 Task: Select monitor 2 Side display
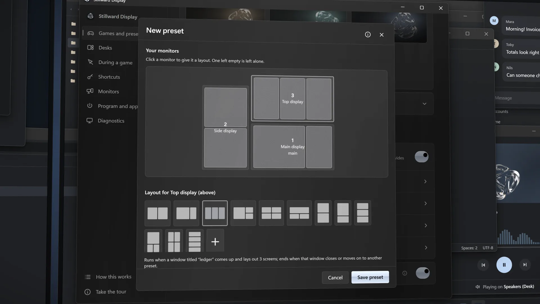pos(225,128)
